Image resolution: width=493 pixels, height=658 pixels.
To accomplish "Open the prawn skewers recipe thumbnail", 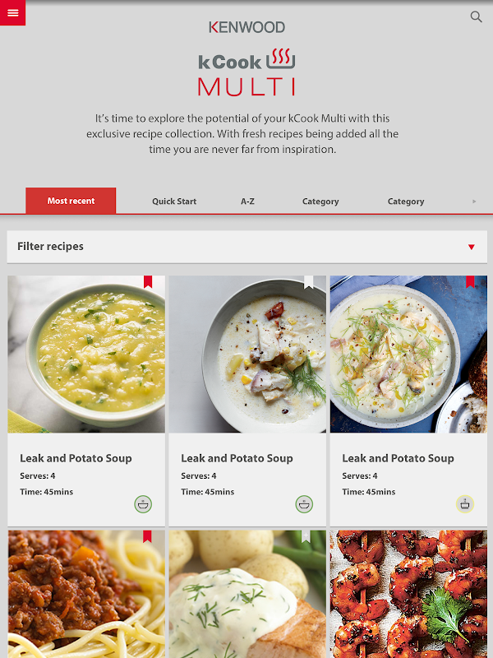I will pos(408,594).
